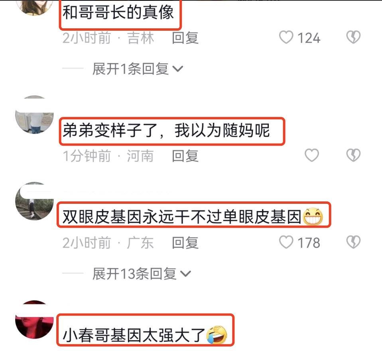
Task: Like the 河南 comment about 弟弟变样子了
Action: point(312,155)
